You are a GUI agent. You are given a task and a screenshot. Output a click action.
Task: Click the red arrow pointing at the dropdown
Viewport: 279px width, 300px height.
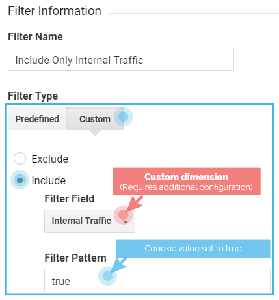point(135,203)
